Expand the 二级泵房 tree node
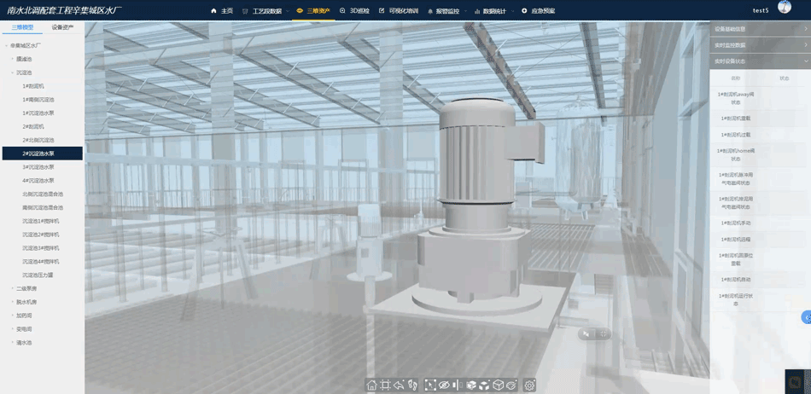 pyautogui.click(x=26, y=288)
